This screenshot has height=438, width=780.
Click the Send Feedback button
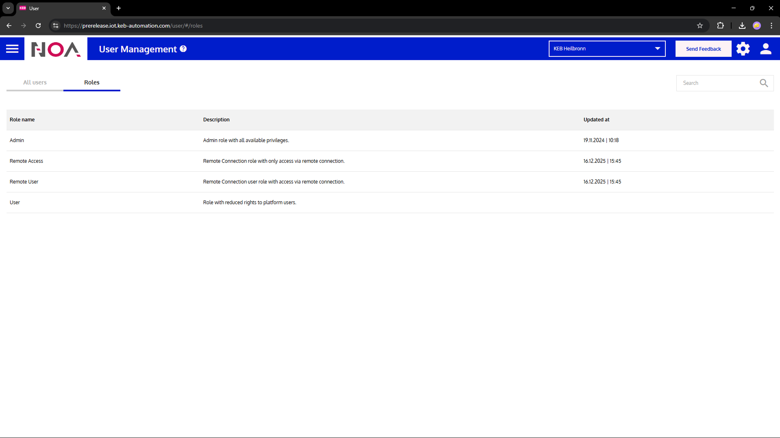click(703, 49)
